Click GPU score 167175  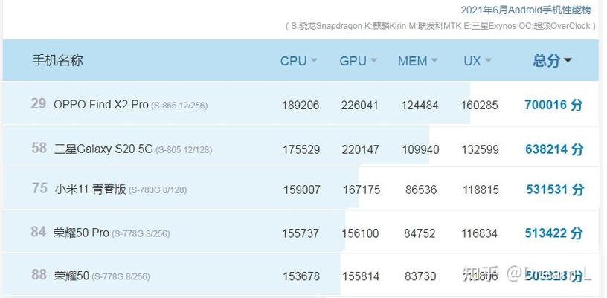[x=362, y=190]
